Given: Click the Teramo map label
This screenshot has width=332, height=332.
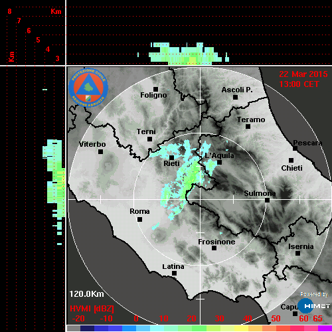Looking at the screenshot, I should pos(251,120).
